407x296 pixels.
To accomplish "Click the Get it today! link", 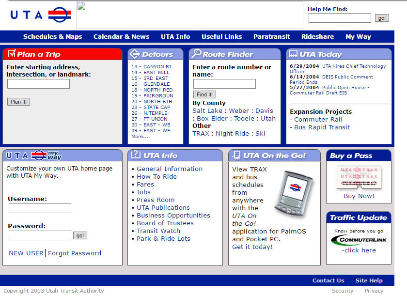I will (252, 247).
